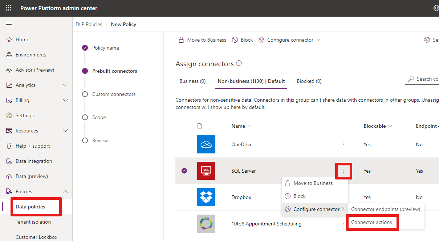The height and width of the screenshot is (241, 439).
Task: Open the app launcher waffle icon
Action: click(x=8, y=8)
